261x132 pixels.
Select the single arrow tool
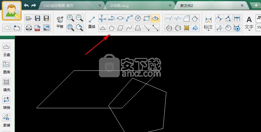click(147, 28)
